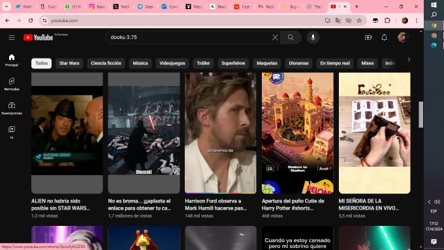Select the Videojuegos filter chip
Screen dimensions: 444x250
[172, 63]
